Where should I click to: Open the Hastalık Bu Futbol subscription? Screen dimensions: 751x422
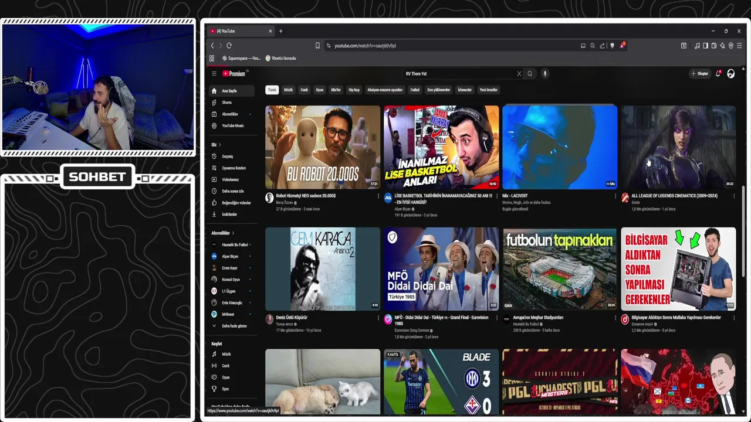(232, 244)
